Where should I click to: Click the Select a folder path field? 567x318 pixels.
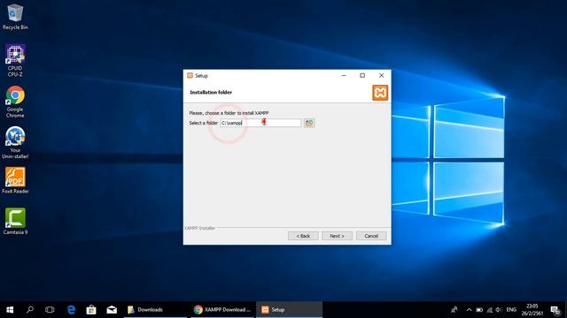click(x=260, y=123)
